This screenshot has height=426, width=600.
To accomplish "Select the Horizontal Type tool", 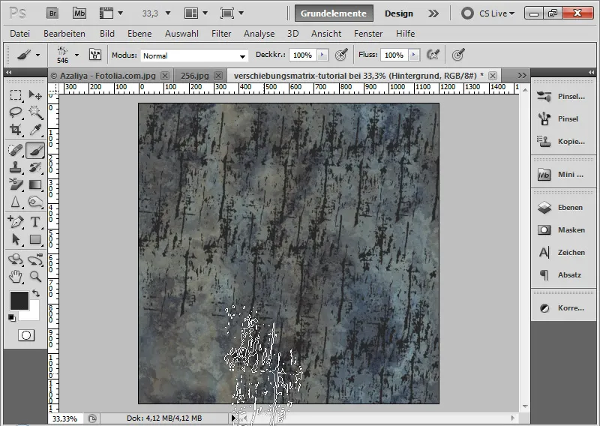I will coord(35,221).
